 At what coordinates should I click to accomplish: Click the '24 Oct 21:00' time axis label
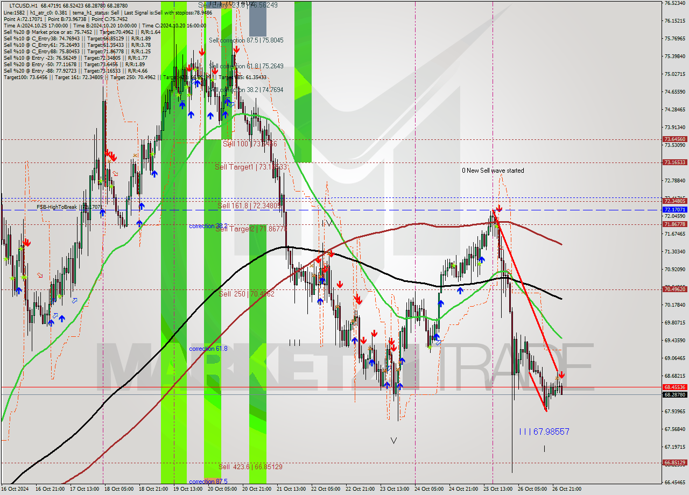tap(463, 489)
